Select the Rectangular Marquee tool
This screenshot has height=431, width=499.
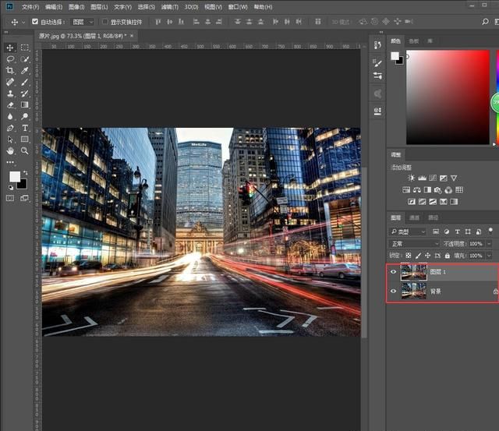[24, 48]
